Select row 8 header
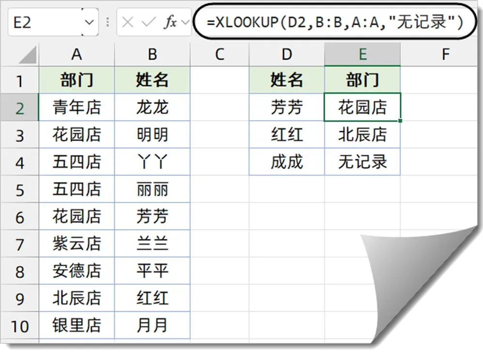483x355 pixels. tap(20, 271)
